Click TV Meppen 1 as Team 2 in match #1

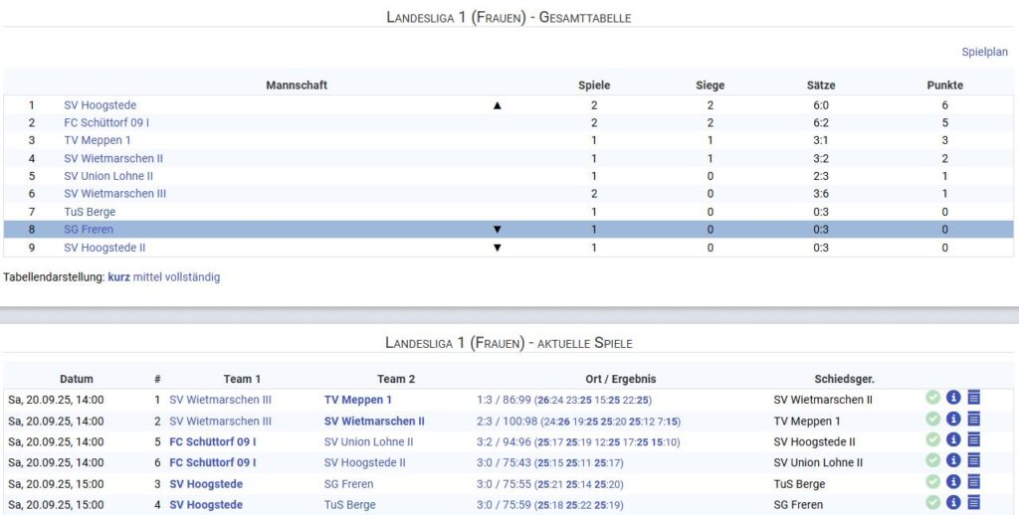[358, 400]
